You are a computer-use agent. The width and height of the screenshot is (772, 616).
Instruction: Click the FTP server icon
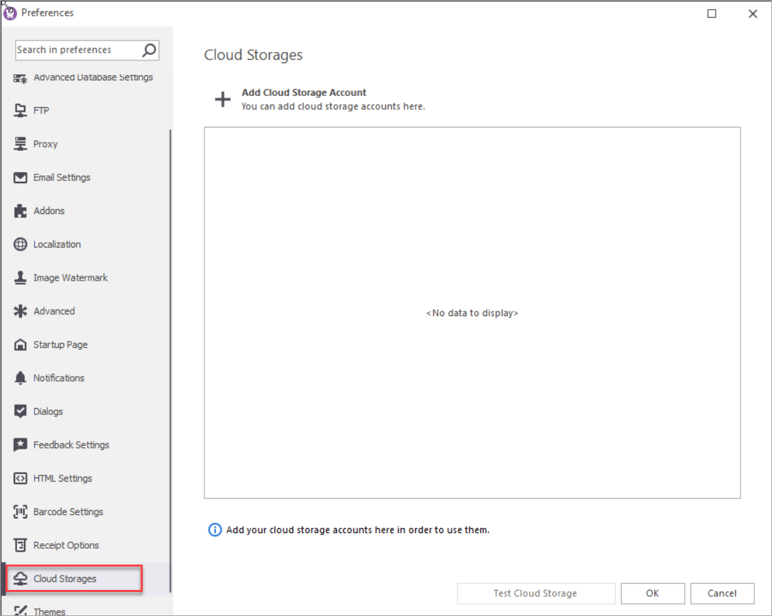coord(20,110)
